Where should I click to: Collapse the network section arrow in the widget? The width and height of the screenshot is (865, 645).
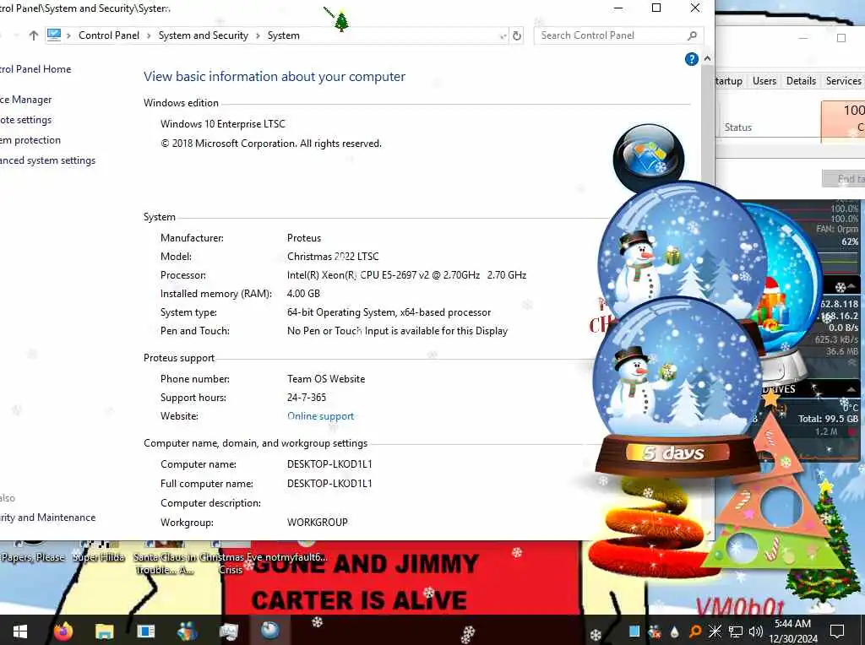(851, 286)
